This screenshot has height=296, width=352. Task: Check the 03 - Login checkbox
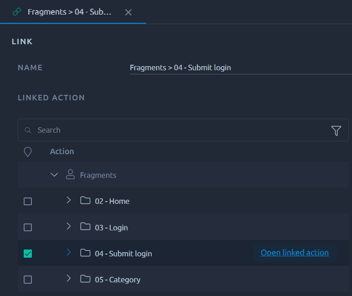(28, 228)
